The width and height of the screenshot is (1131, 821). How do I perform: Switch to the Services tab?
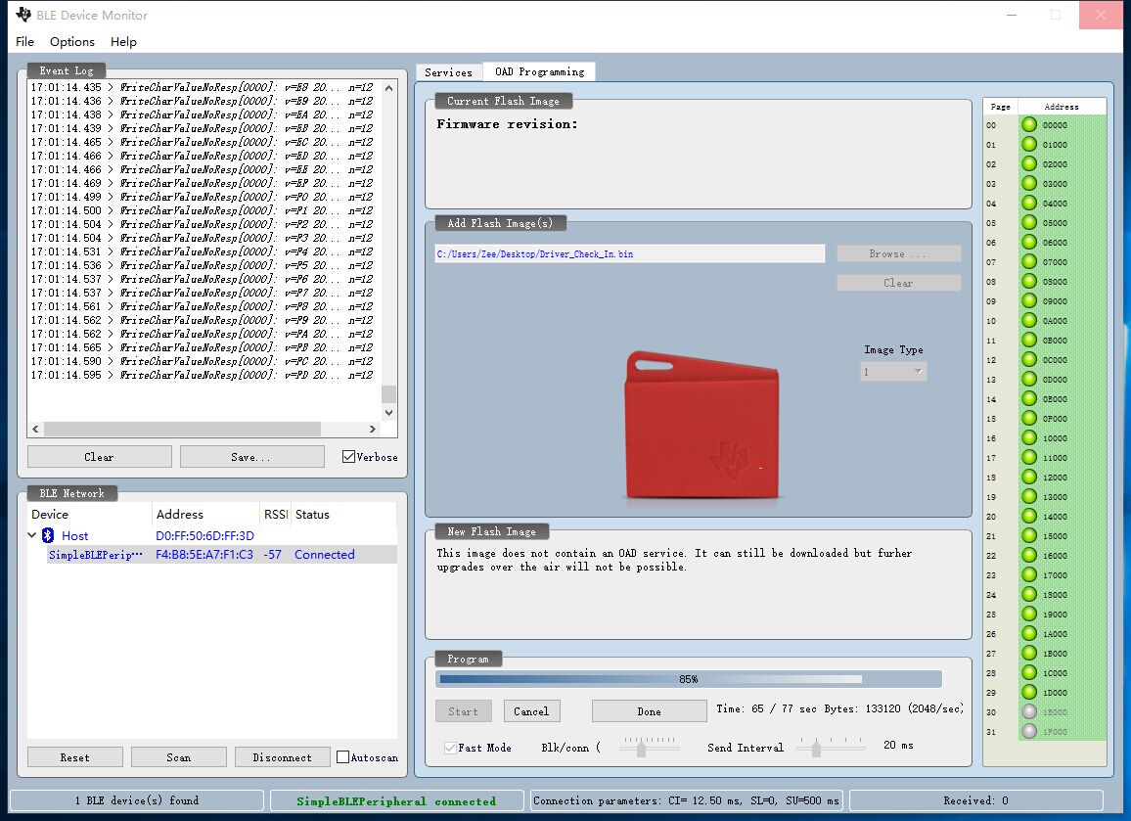click(x=449, y=72)
